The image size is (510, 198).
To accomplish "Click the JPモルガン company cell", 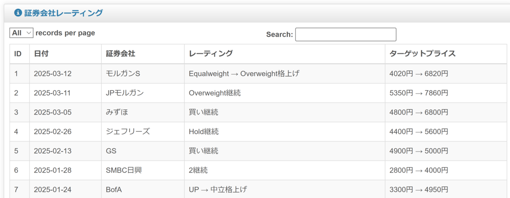I will point(143,93).
